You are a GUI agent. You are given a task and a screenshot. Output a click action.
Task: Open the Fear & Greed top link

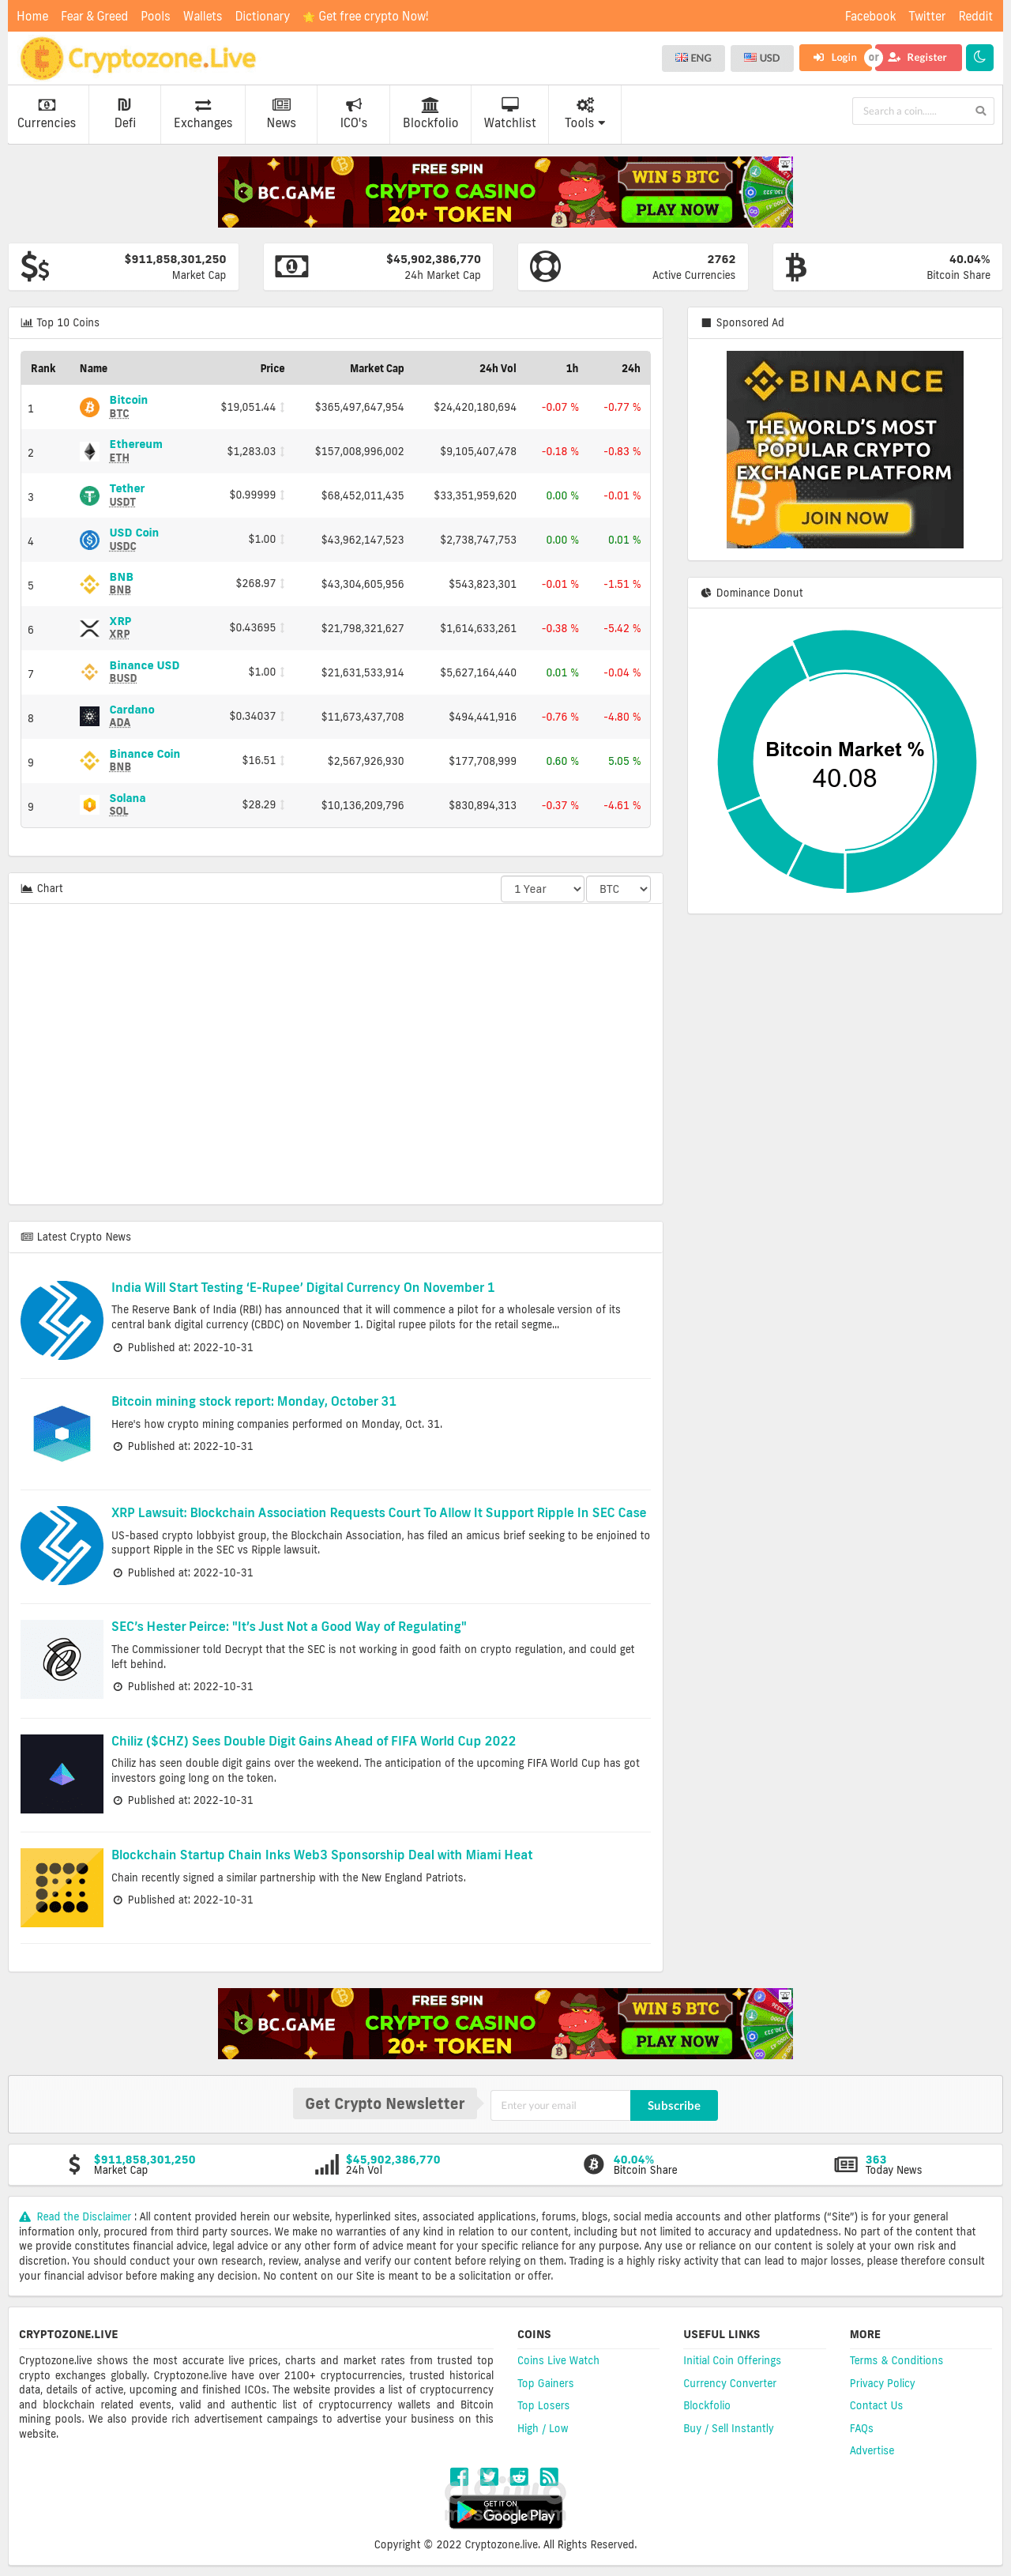pyautogui.click(x=94, y=16)
